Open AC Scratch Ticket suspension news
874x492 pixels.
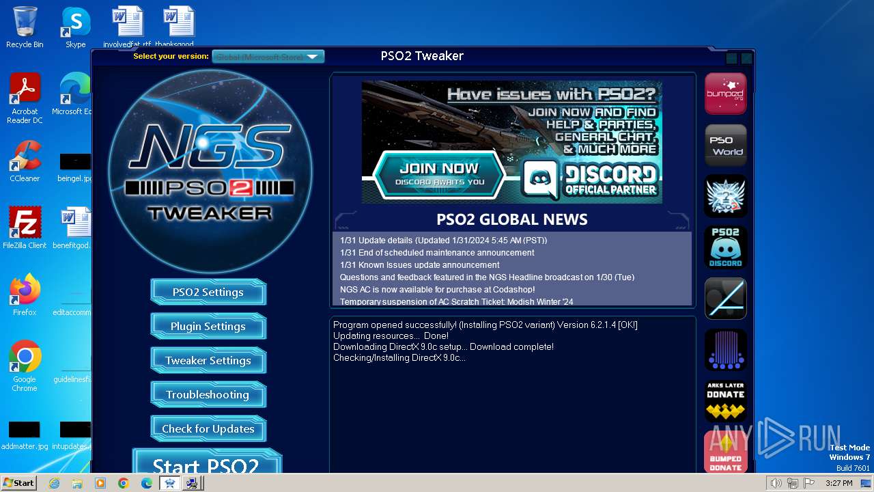click(x=457, y=301)
